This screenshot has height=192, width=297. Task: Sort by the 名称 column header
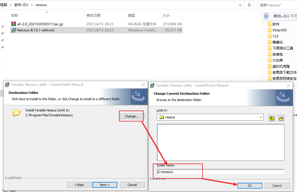click(14, 16)
